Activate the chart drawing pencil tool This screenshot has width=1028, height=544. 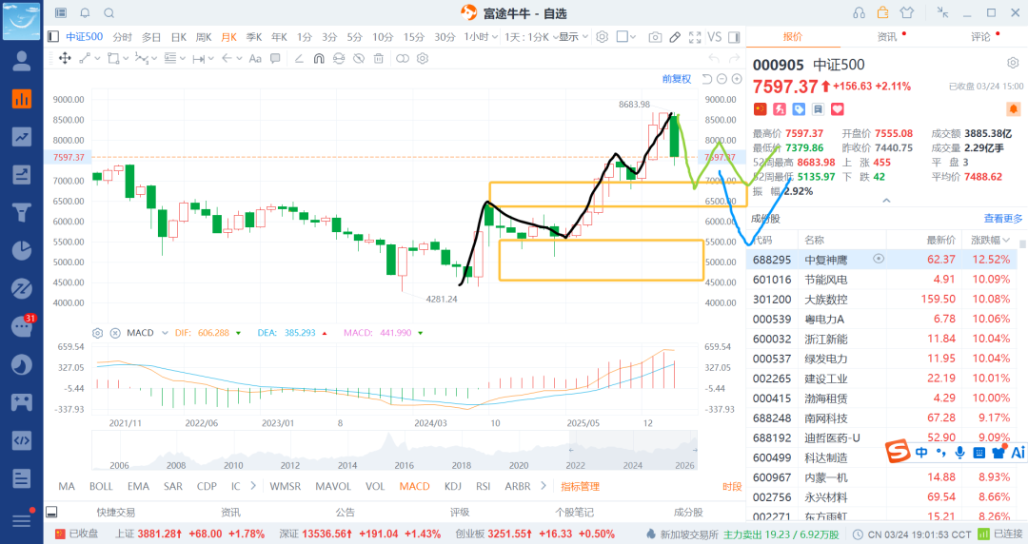(x=675, y=37)
